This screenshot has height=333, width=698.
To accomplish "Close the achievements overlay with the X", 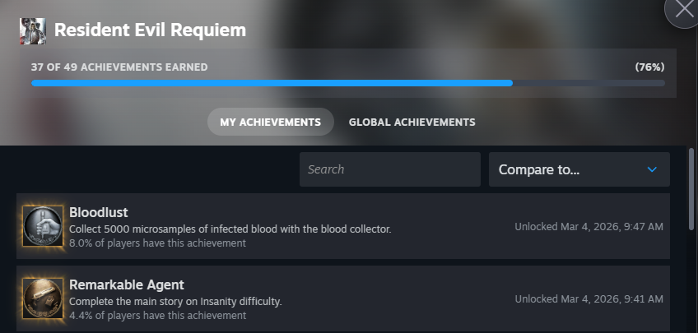I will pyautogui.click(x=683, y=11).
